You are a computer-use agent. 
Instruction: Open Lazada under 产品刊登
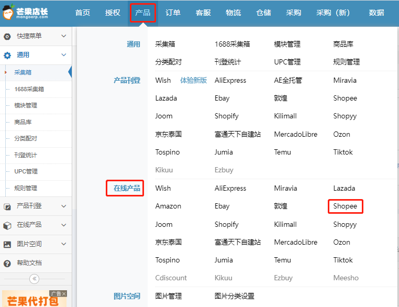(166, 98)
